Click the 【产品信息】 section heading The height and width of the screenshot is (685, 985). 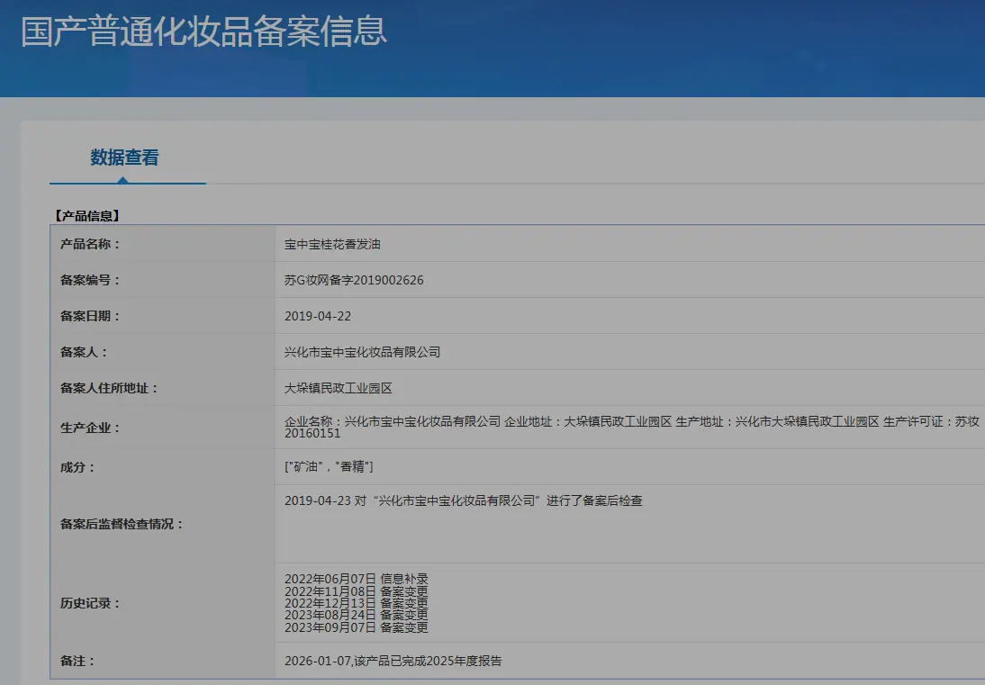pos(86,216)
